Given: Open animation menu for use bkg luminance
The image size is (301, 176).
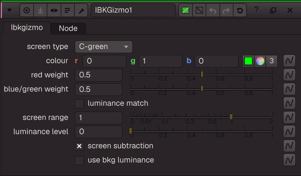Looking at the screenshot, I should (289, 160).
